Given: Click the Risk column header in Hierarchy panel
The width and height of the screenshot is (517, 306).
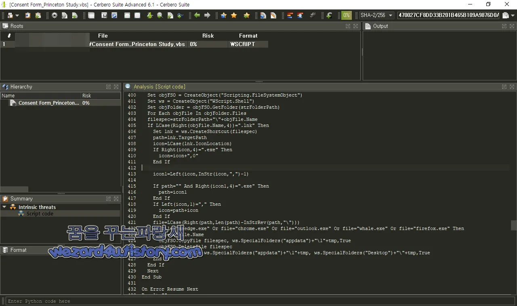Looking at the screenshot, I should tap(101, 96).
